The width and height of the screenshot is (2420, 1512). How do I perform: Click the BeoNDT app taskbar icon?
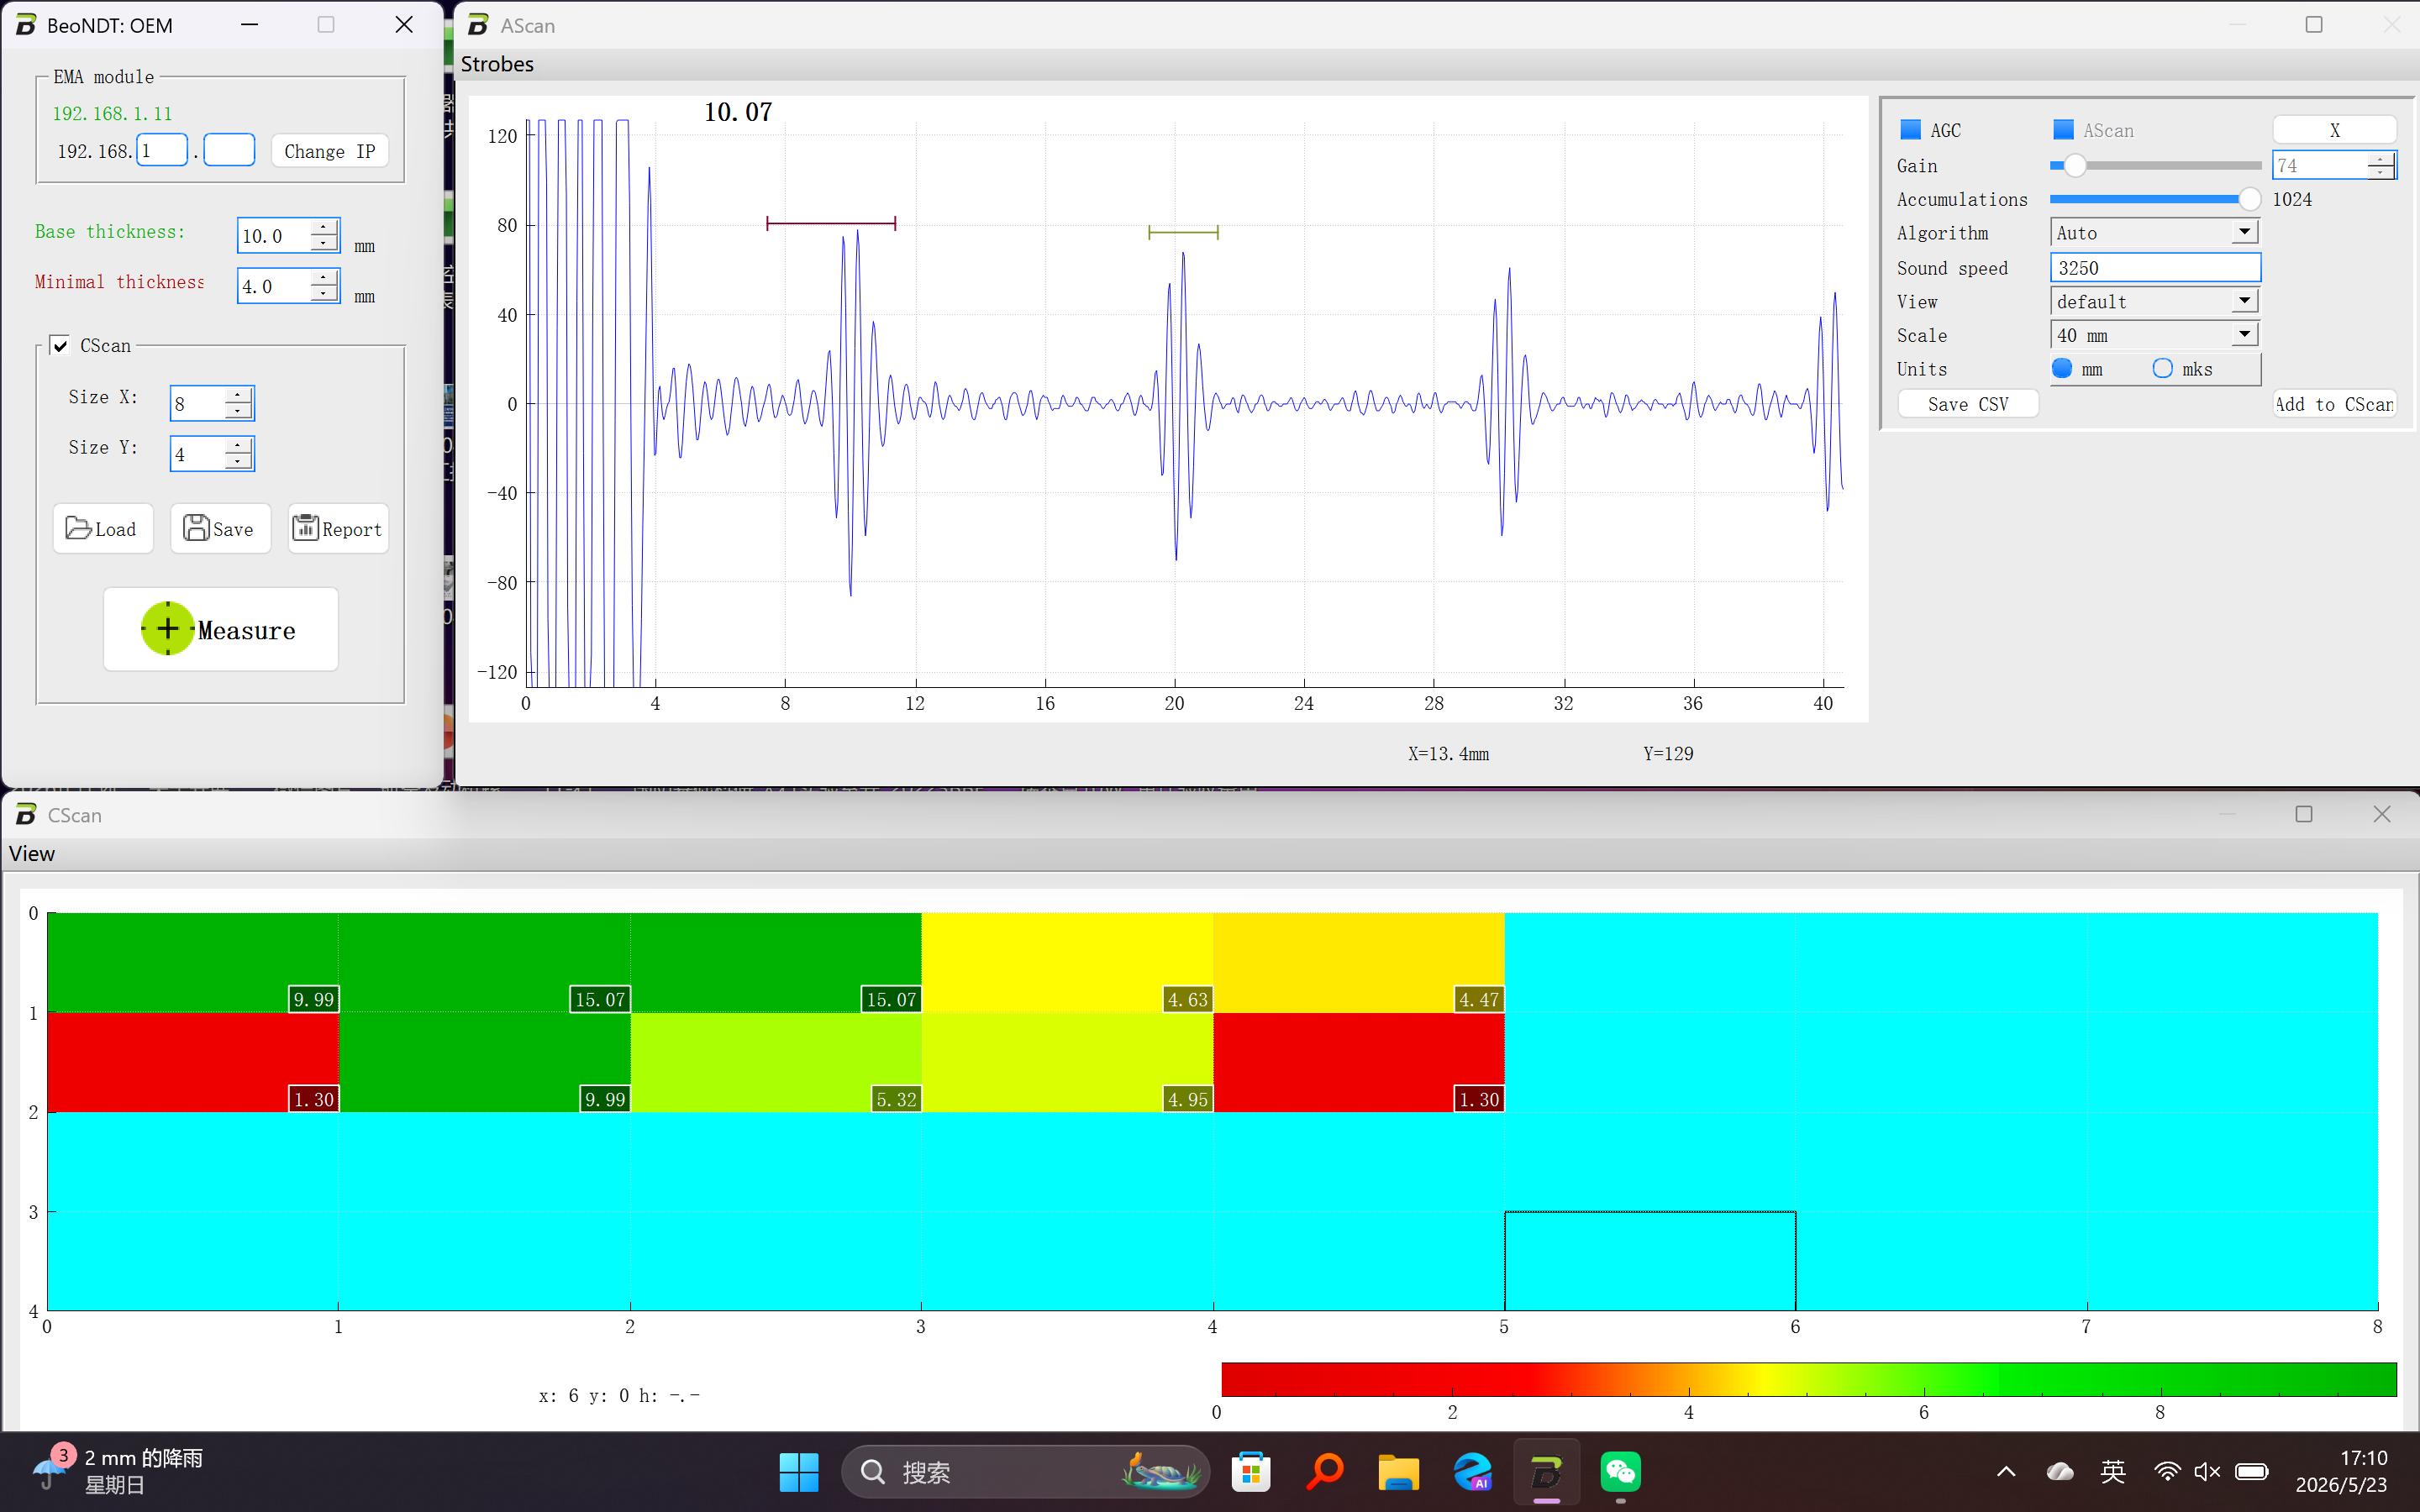click(1546, 1472)
